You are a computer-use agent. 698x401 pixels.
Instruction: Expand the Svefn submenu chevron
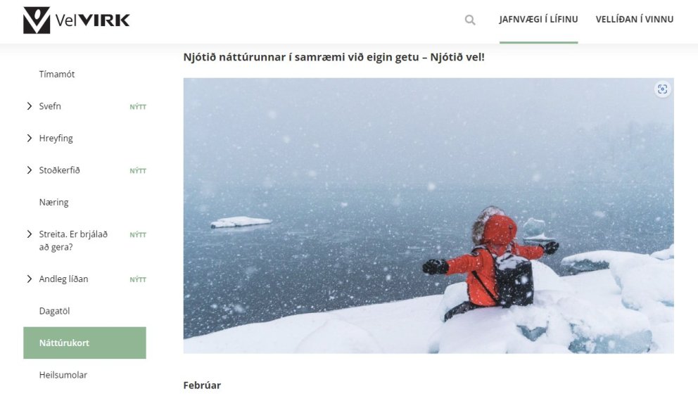(30, 106)
